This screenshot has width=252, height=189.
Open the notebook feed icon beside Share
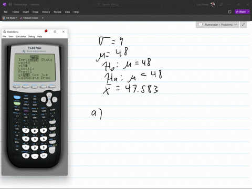(230, 12)
